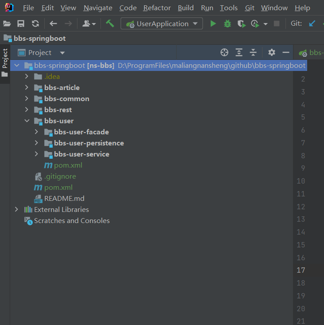The width and height of the screenshot is (324, 325).
Task: Click the Save All toolbar icon
Action: (21, 24)
